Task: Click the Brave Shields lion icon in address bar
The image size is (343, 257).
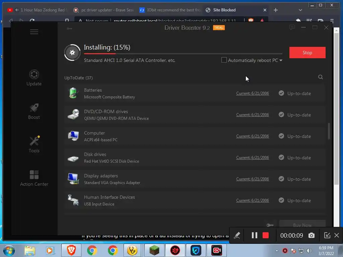Action: click(251, 20)
